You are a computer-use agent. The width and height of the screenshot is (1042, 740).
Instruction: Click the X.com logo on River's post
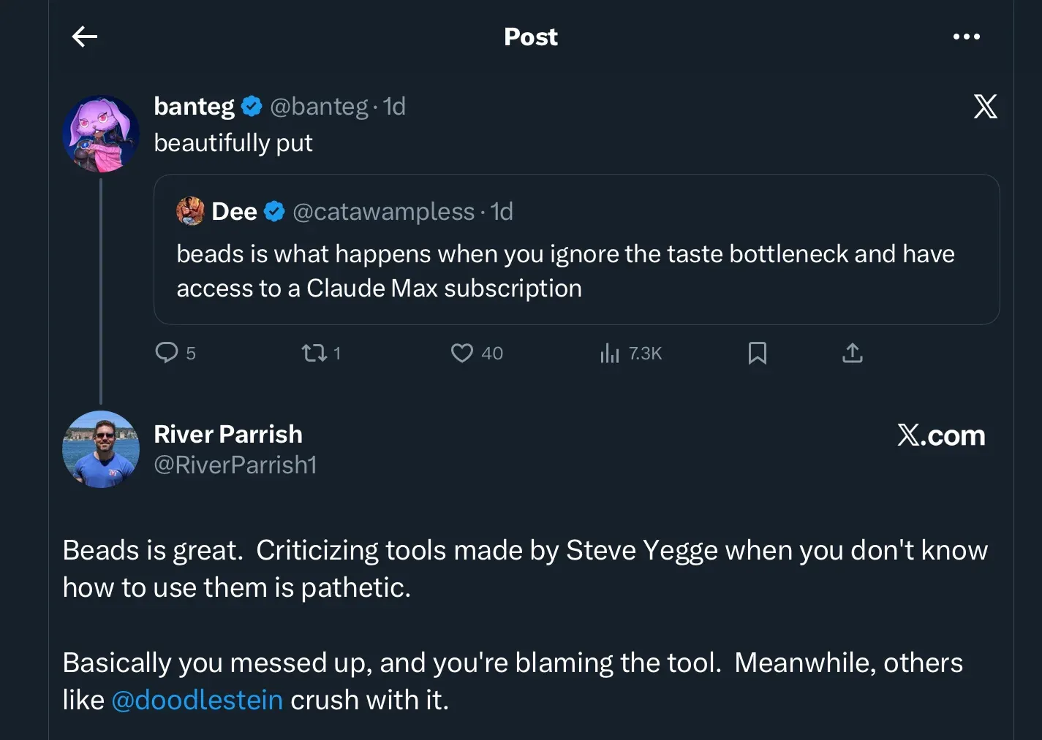click(941, 435)
